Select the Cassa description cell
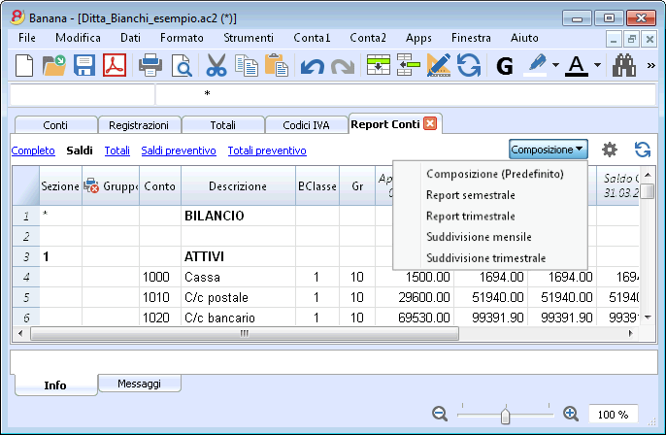Image resolution: width=666 pixels, height=435 pixels. point(238,277)
